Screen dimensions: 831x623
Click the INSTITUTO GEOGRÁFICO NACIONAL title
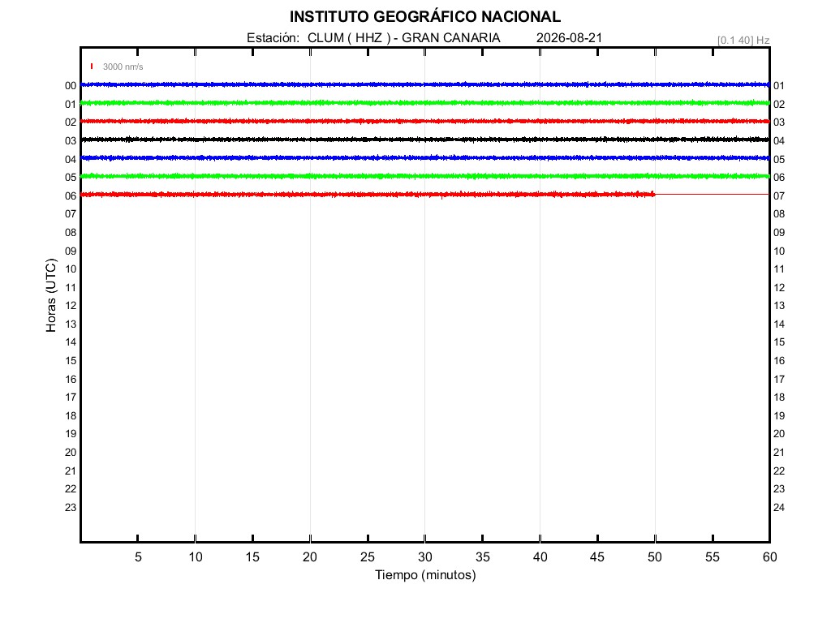point(425,17)
